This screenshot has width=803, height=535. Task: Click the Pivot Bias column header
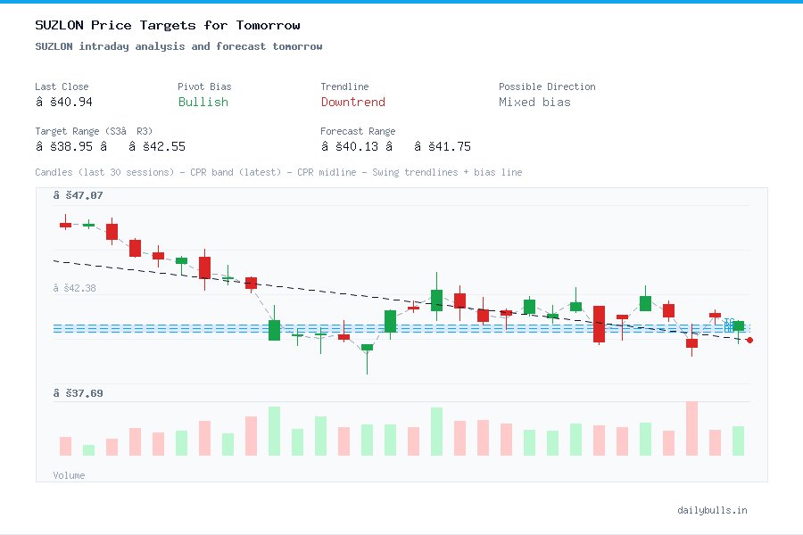click(204, 86)
